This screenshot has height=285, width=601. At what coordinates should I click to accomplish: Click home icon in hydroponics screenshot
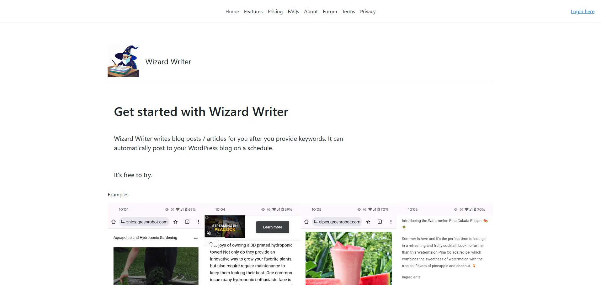tap(114, 222)
